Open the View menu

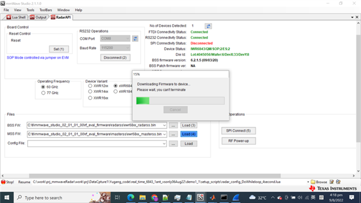pos(17,10)
